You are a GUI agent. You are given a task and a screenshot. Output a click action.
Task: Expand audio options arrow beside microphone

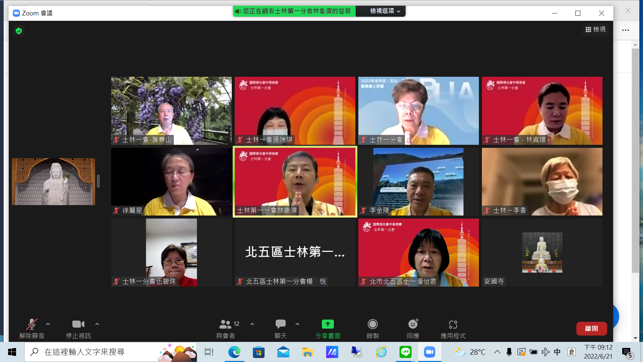(48, 324)
